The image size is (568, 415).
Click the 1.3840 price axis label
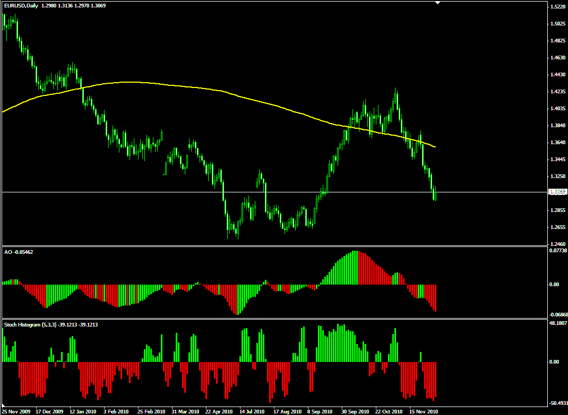click(x=558, y=126)
